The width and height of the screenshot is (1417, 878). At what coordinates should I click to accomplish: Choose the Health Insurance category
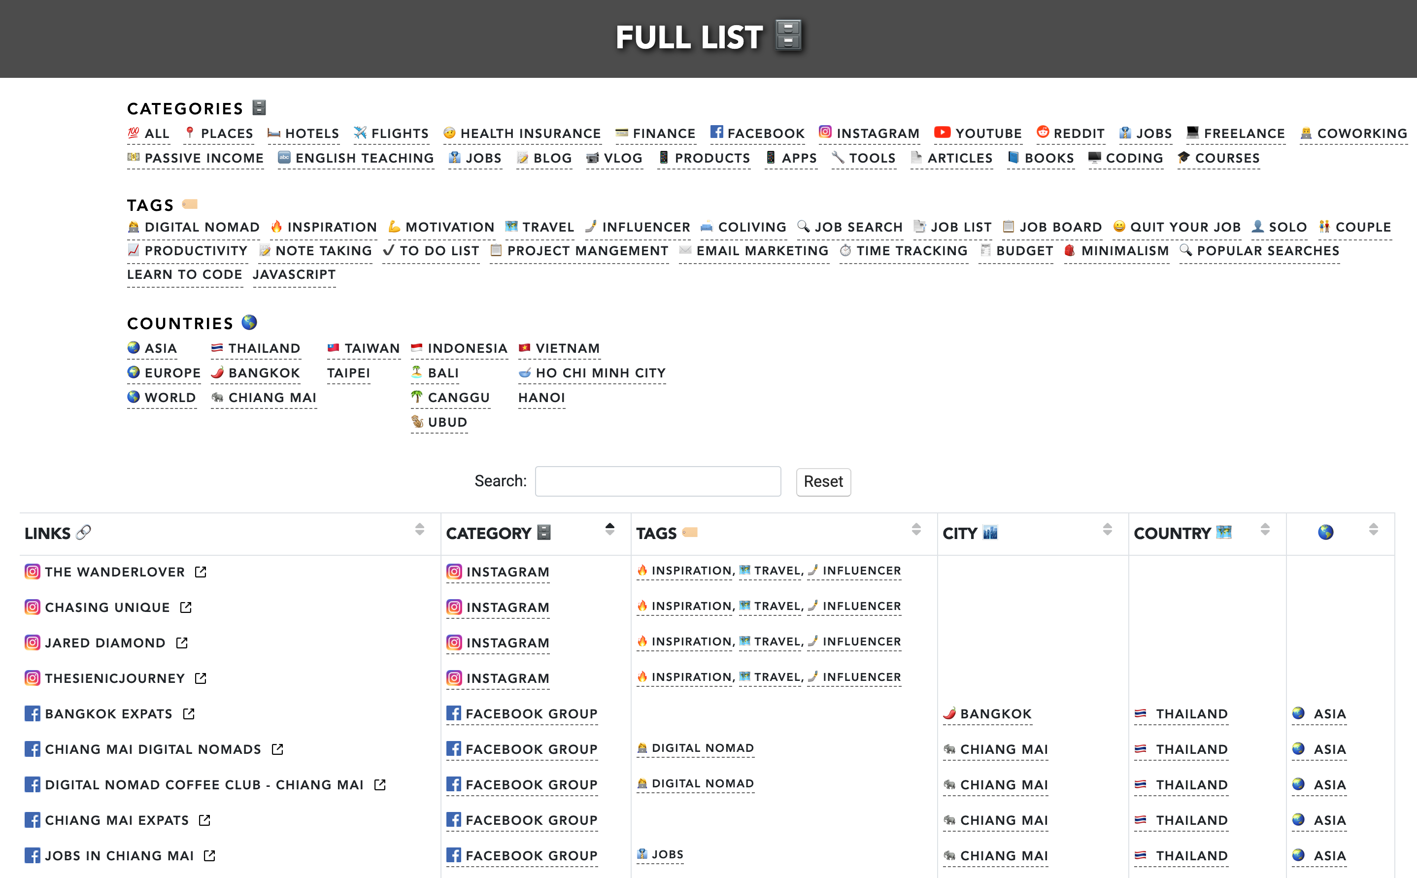[x=530, y=134]
